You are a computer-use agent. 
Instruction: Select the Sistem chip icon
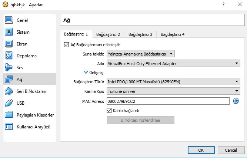(x=9, y=32)
